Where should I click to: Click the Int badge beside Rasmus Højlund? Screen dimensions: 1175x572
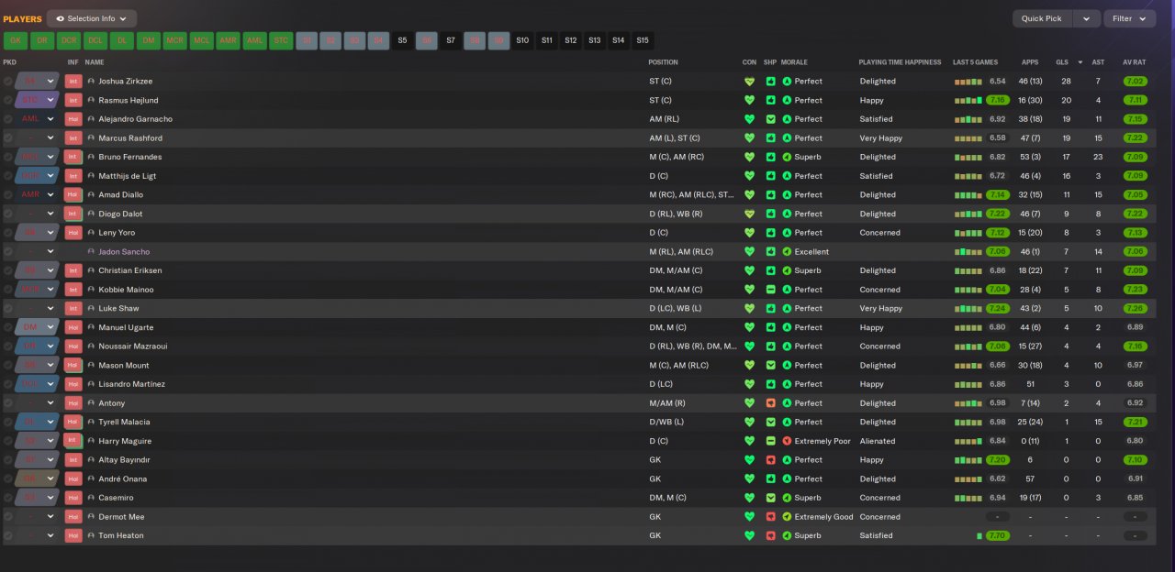click(x=73, y=100)
